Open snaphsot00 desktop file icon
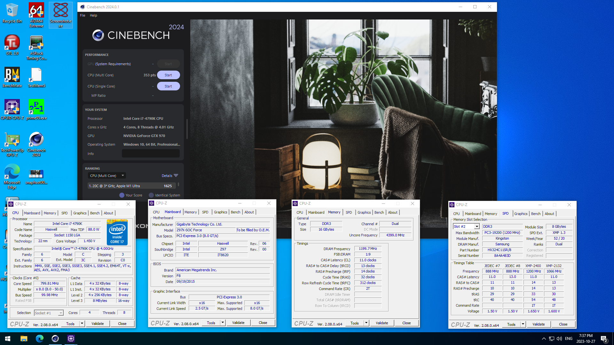Image resolution: width=614 pixels, height=345 pixels. tap(36, 176)
